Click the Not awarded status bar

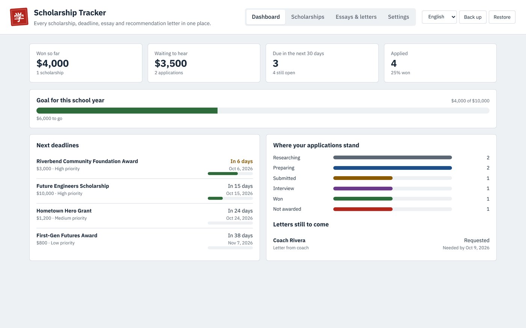(x=393, y=209)
